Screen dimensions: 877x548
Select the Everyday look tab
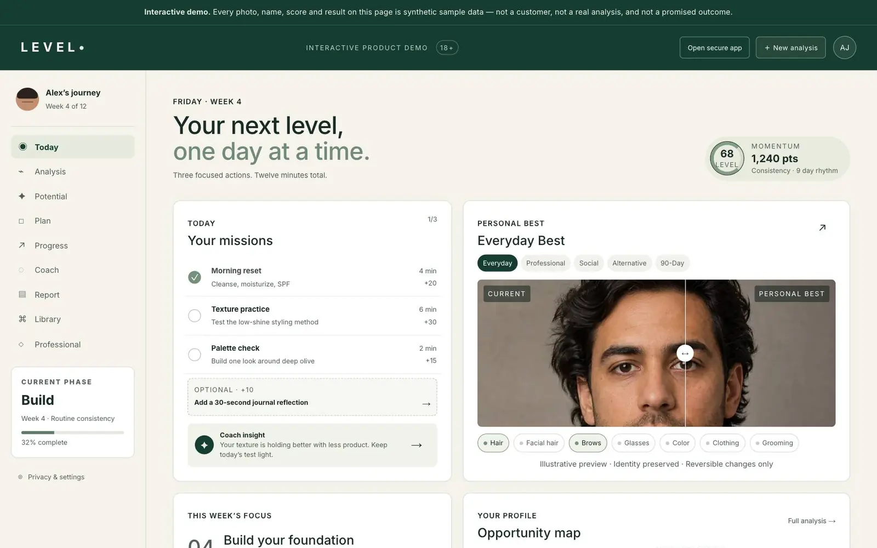pyautogui.click(x=497, y=263)
